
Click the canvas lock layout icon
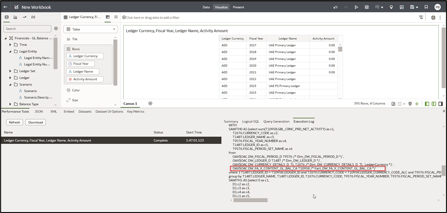click(x=394, y=104)
